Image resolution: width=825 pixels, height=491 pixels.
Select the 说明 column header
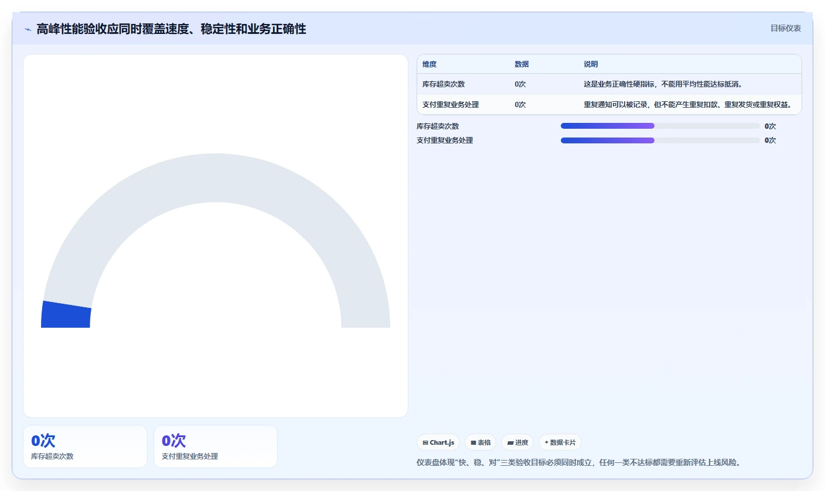coord(591,64)
